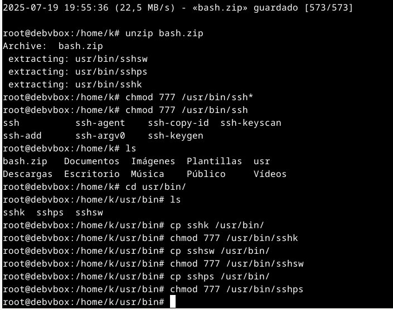Click the 'Documentos' directory name
Viewport: 393px width, 310px height.
tap(92, 161)
